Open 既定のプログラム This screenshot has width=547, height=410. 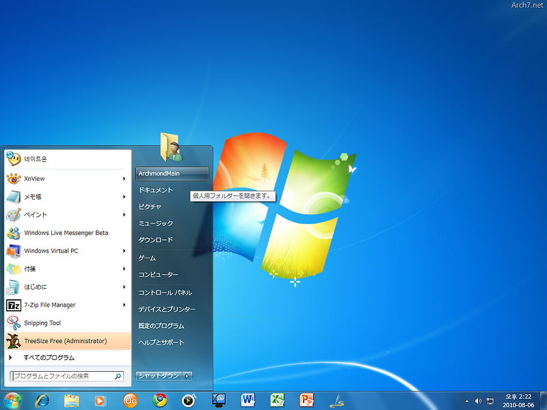click(172, 326)
